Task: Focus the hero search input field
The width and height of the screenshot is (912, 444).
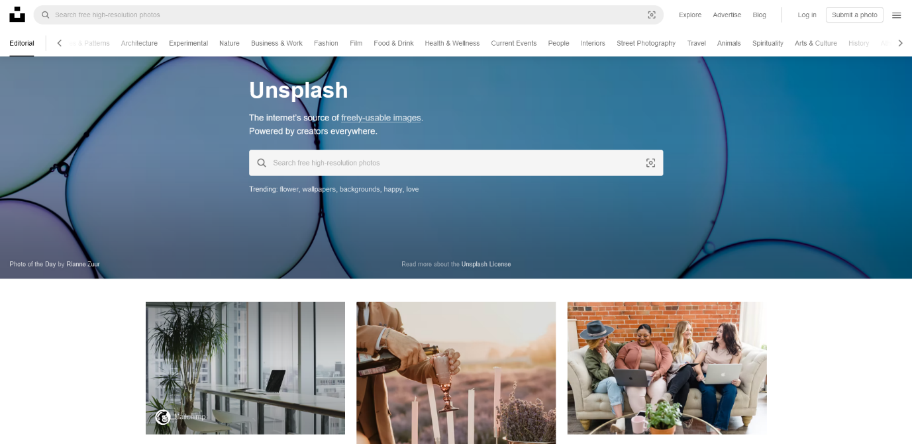Action: point(456,163)
